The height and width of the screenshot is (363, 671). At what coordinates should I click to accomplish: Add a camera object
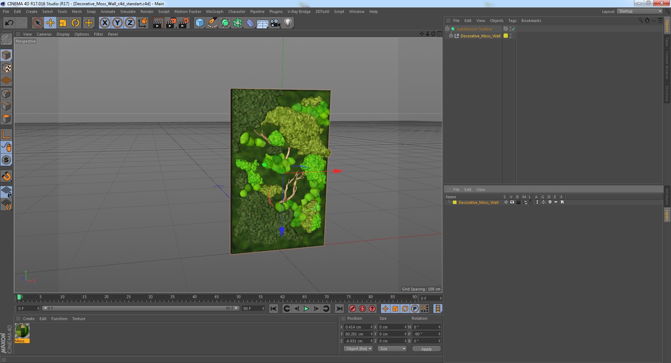[275, 23]
